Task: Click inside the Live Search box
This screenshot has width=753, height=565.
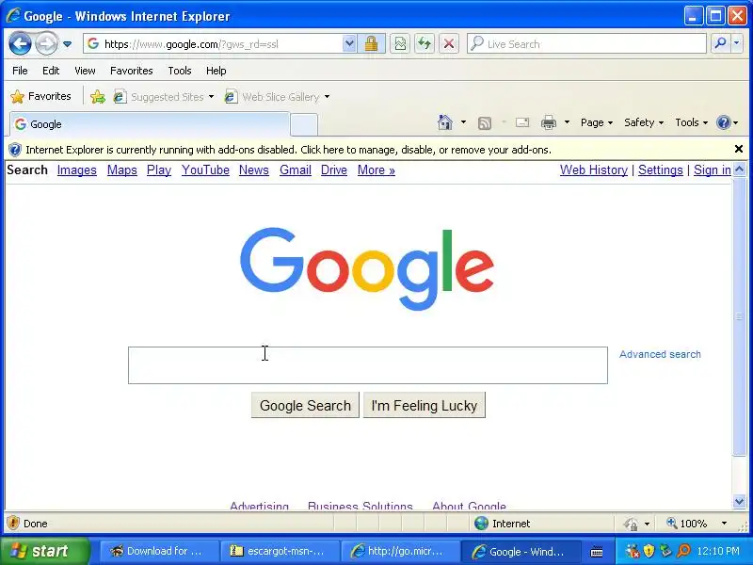Action: [585, 44]
